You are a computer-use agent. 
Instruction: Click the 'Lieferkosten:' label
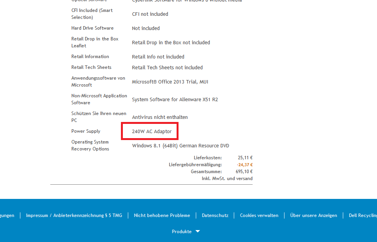[x=208, y=158]
